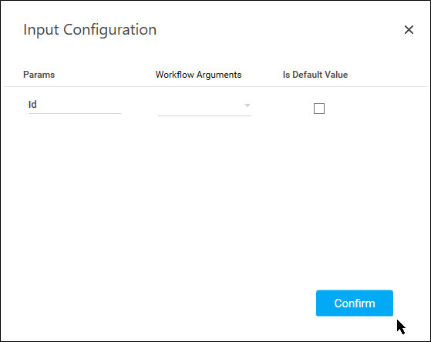Click the Is Default Value column header

315,75
